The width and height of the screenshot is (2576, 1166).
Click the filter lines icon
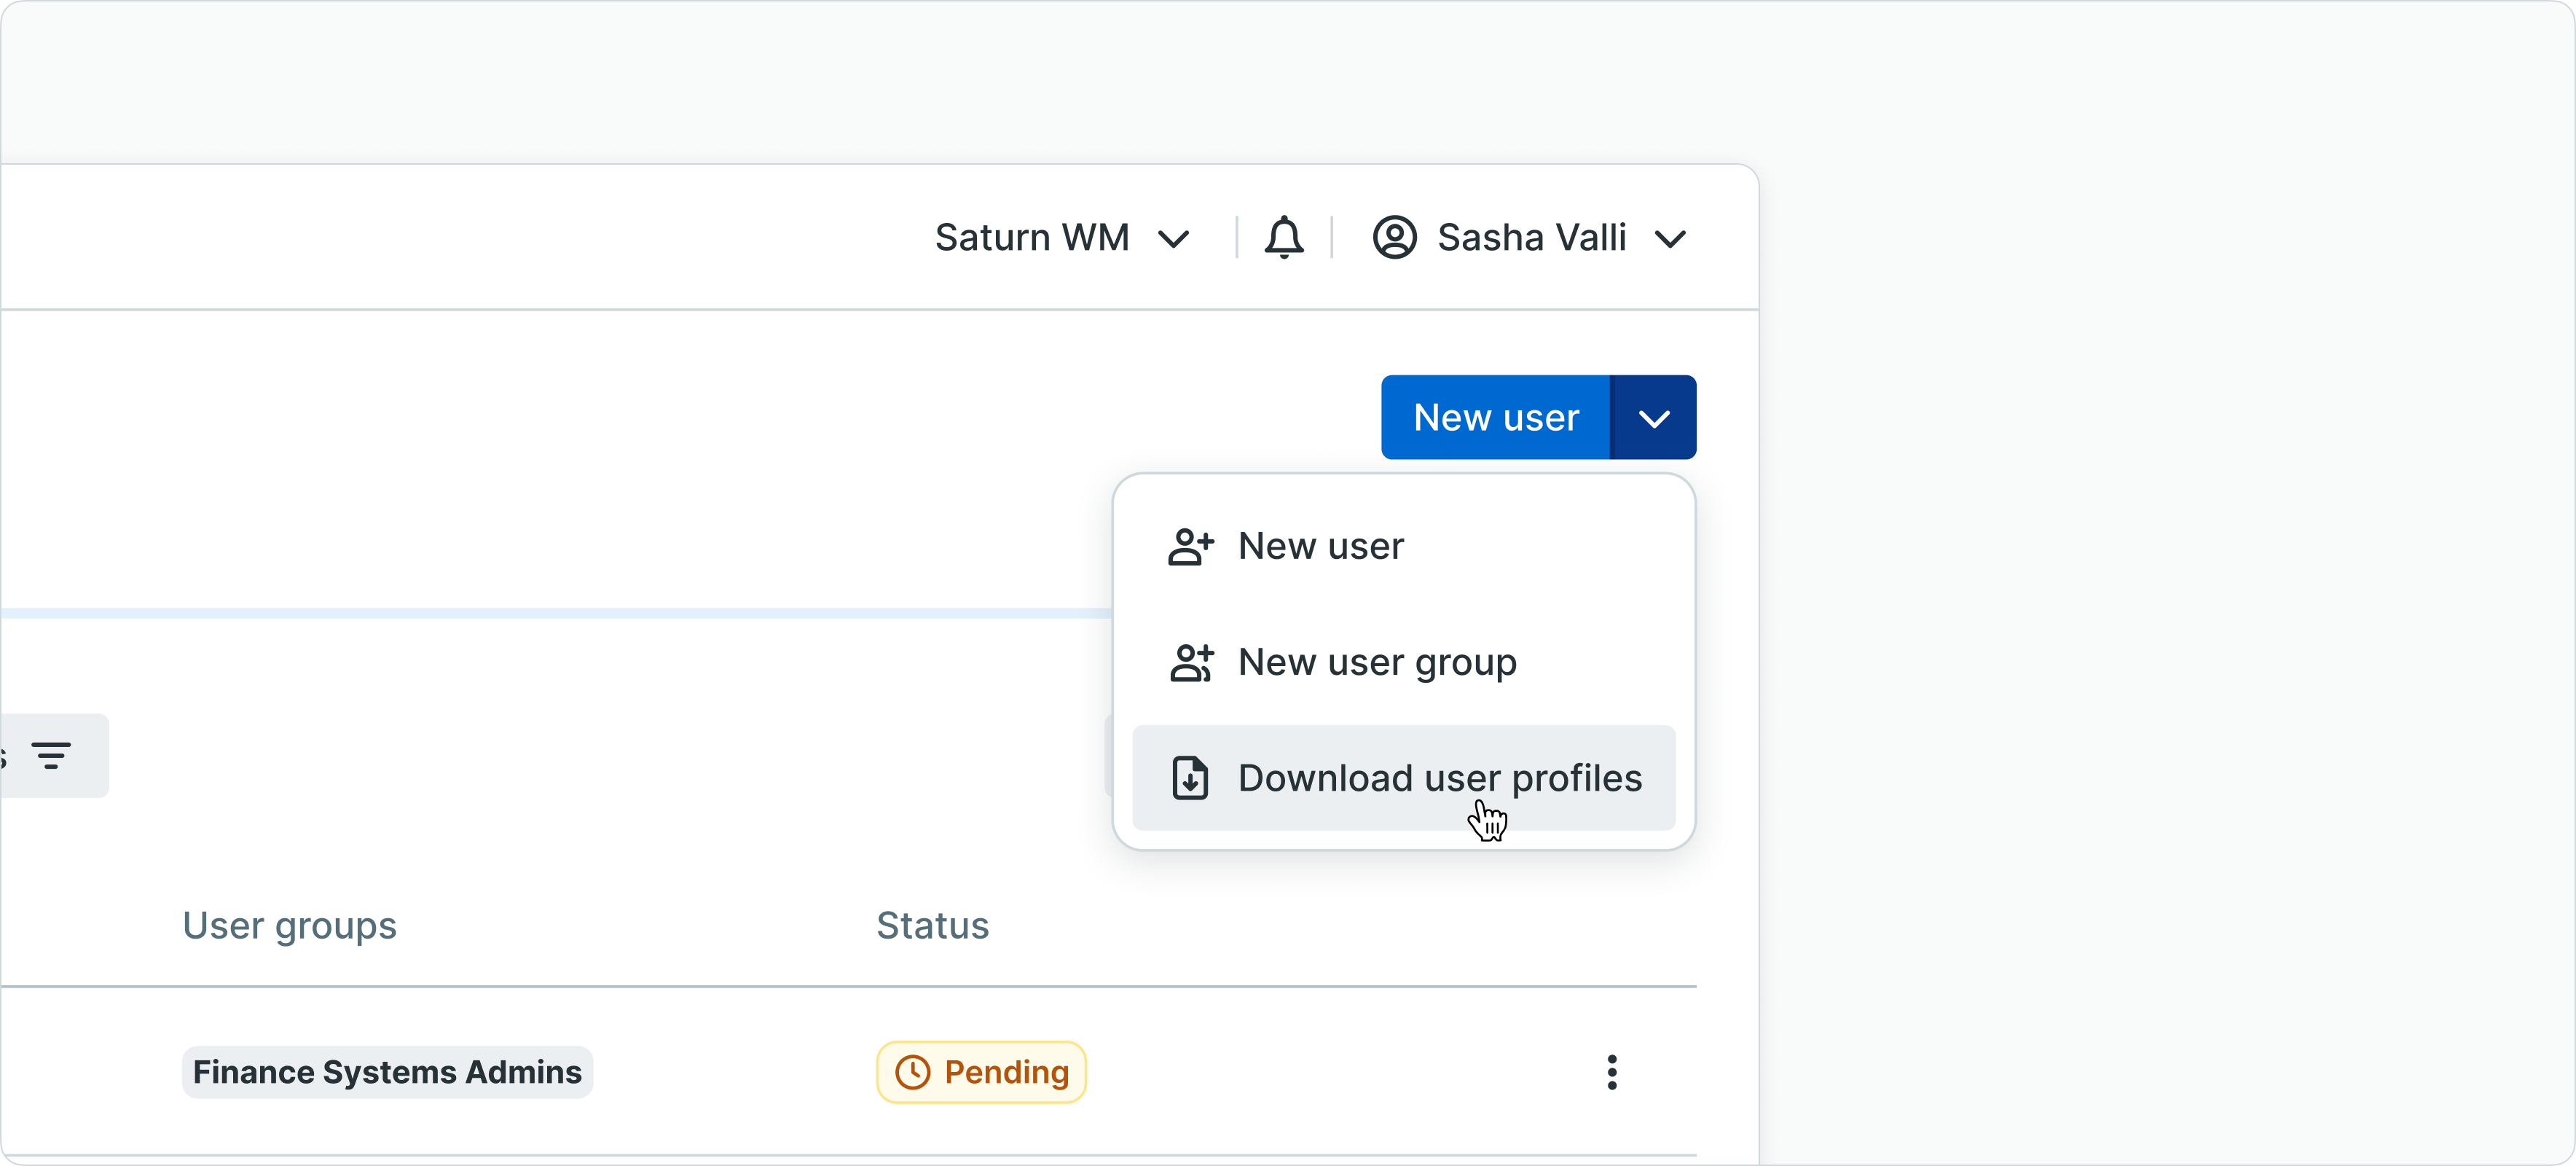pyautogui.click(x=51, y=756)
